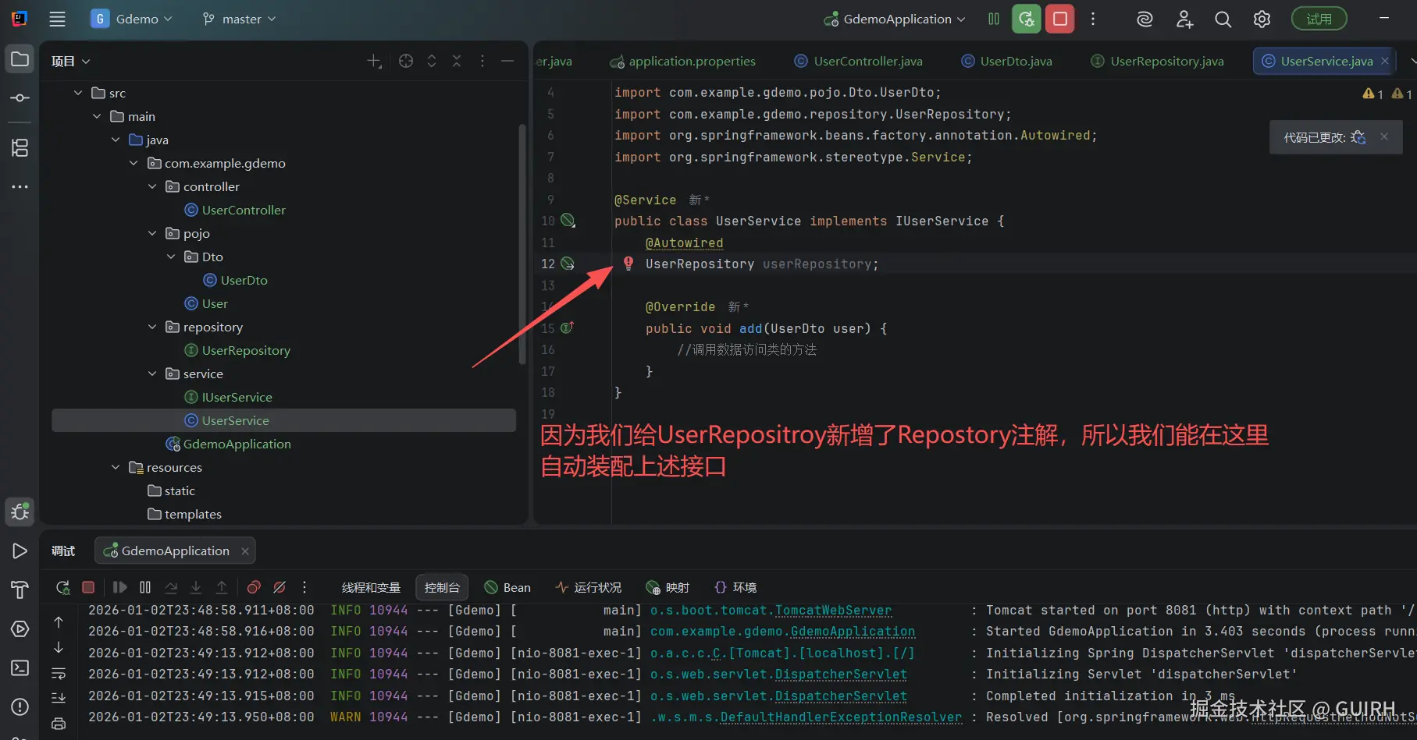Open the 环境 environment tab

click(x=735, y=588)
